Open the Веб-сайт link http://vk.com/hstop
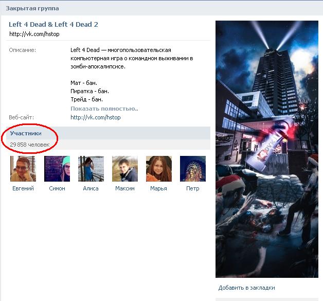The image size is (323, 301). pos(96,117)
